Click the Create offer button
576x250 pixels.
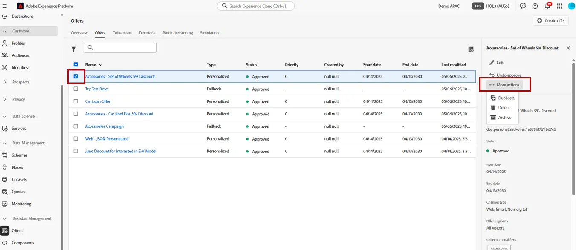coord(551,20)
